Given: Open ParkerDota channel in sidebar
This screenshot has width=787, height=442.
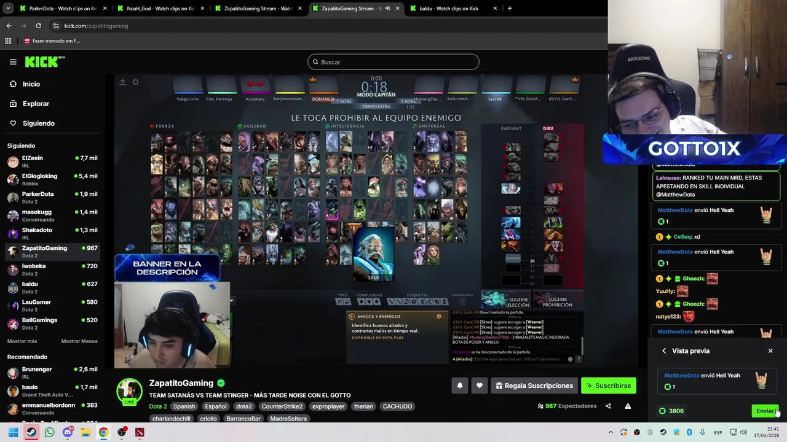Looking at the screenshot, I should (x=52, y=197).
